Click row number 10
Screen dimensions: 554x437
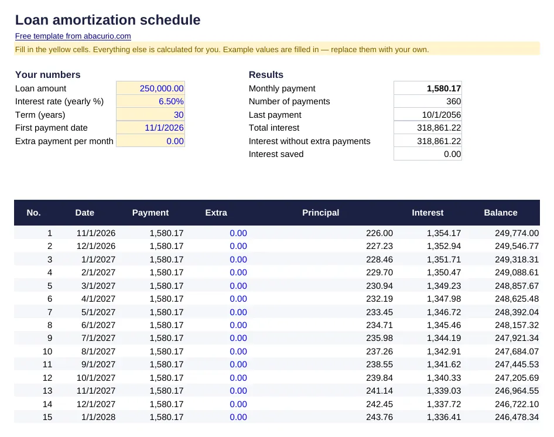[47, 351]
